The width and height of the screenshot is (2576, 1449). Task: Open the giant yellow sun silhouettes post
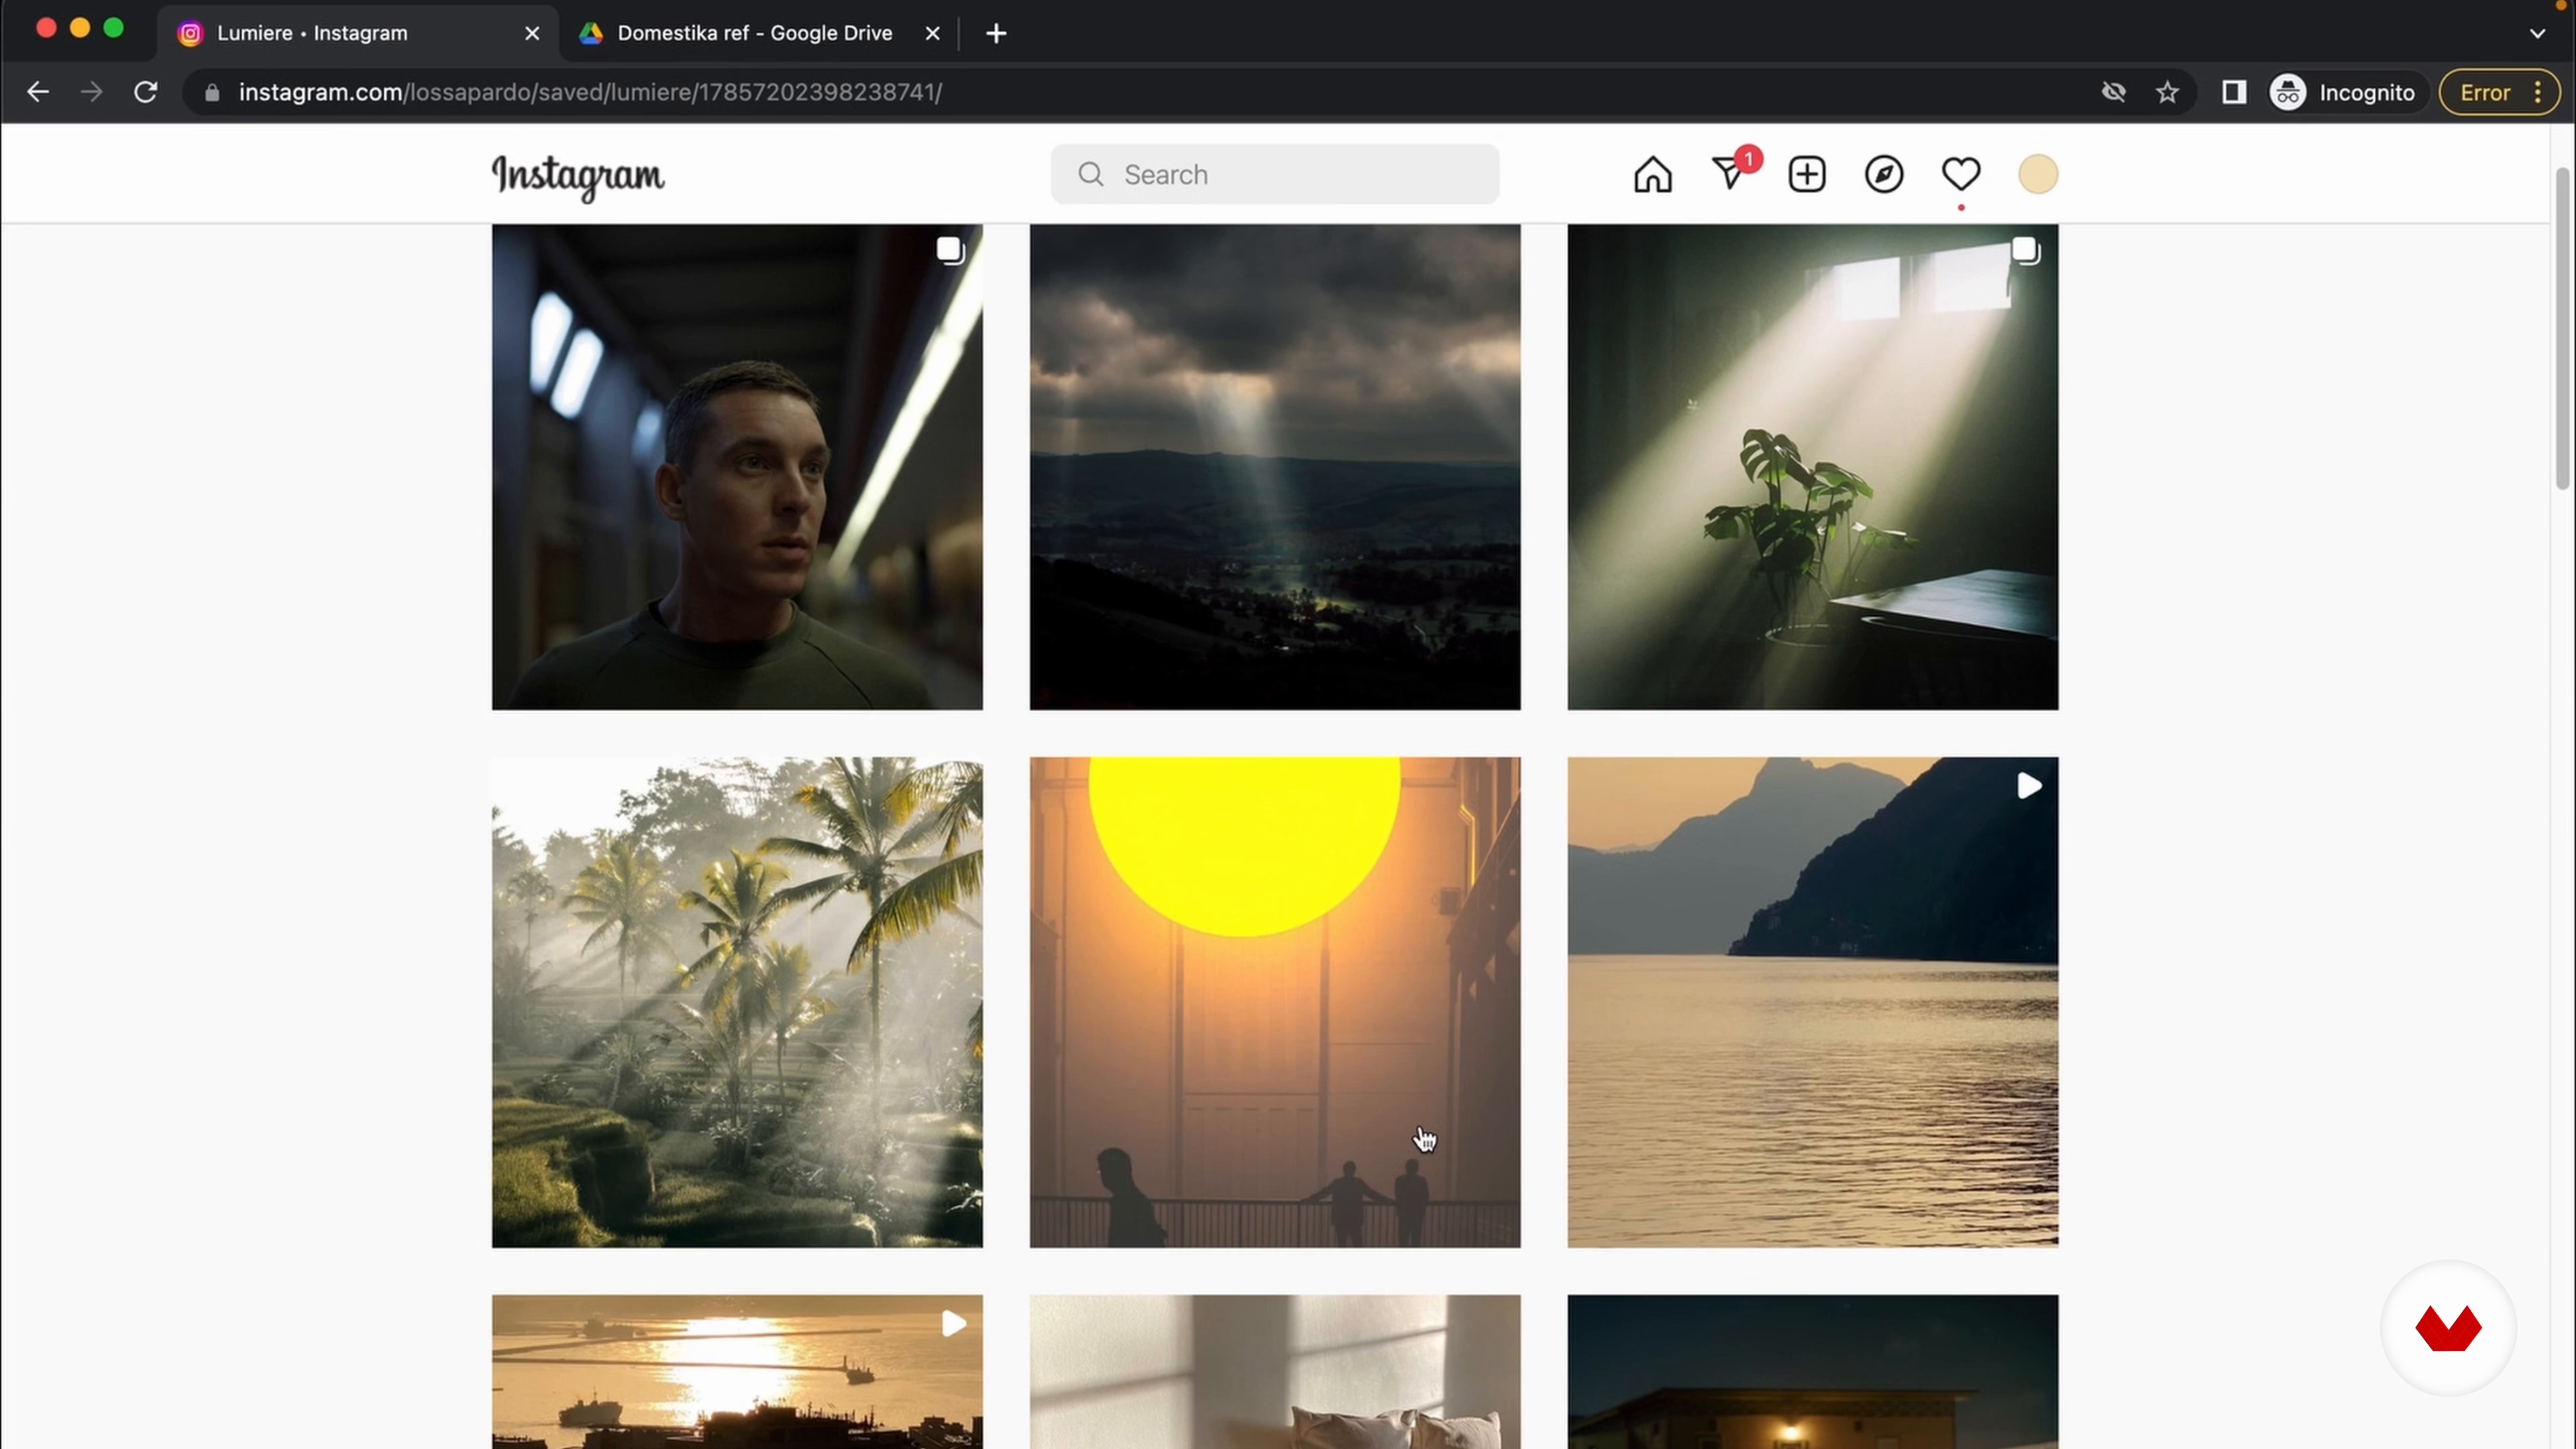click(1275, 1002)
